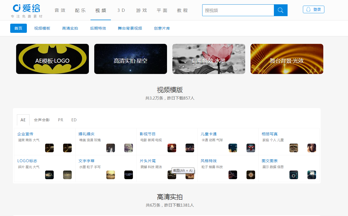This screenshot has width=348, height=216.
Task: Open second thumbnail under 图文图表
Action: tap(312, 175)
